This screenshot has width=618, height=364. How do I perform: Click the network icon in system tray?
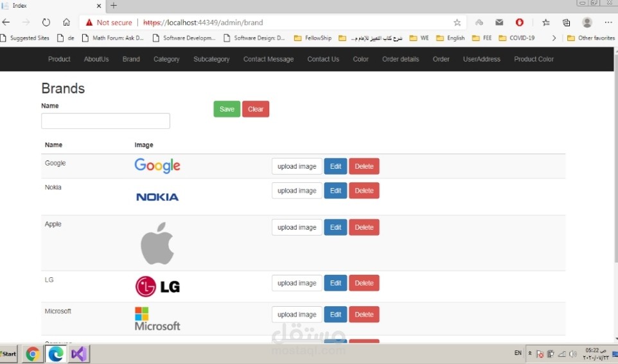tap(561, 354)
